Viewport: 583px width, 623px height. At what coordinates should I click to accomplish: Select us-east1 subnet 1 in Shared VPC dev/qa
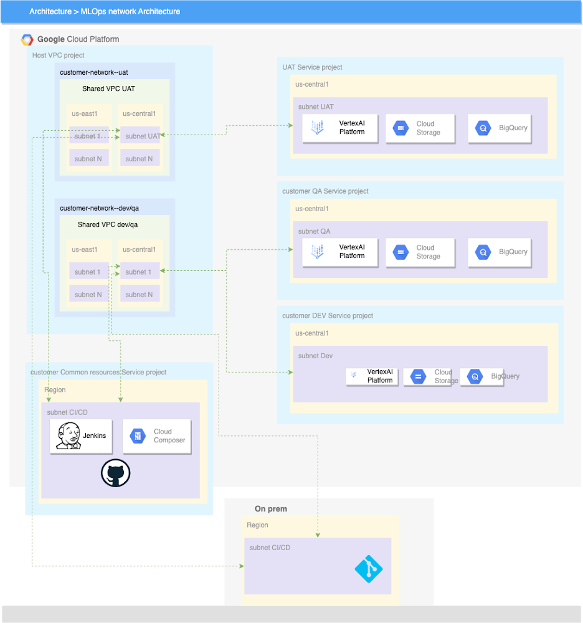(89, 270)
